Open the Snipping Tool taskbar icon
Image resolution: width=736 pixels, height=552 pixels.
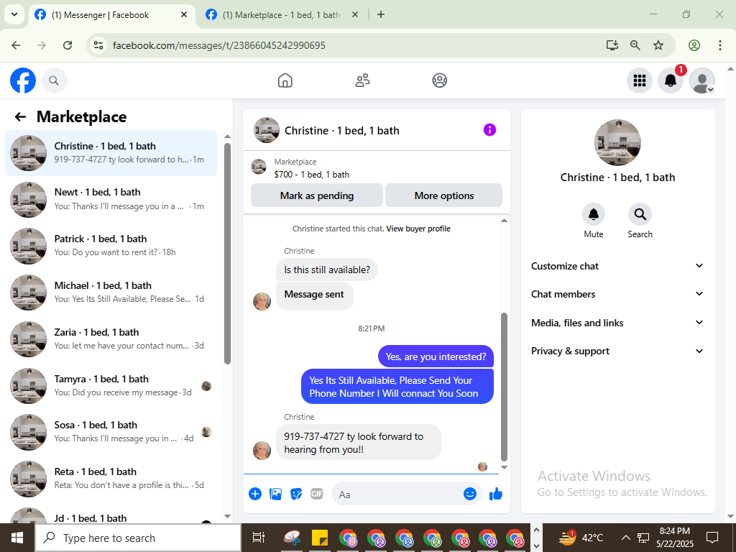click(292, 538)
